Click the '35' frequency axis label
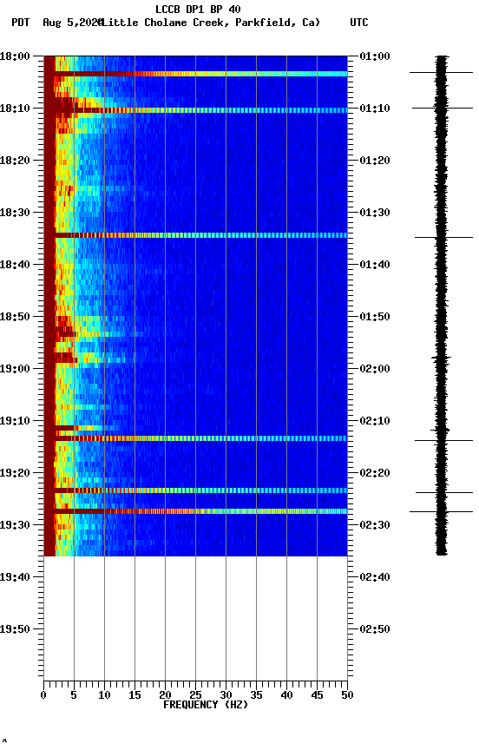This screenshot has height=750, width=479. tap(256, 696)
